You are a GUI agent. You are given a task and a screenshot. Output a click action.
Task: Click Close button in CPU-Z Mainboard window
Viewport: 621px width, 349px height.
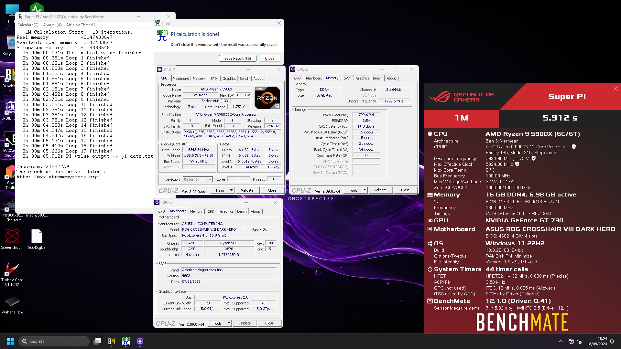coord(269,323)
